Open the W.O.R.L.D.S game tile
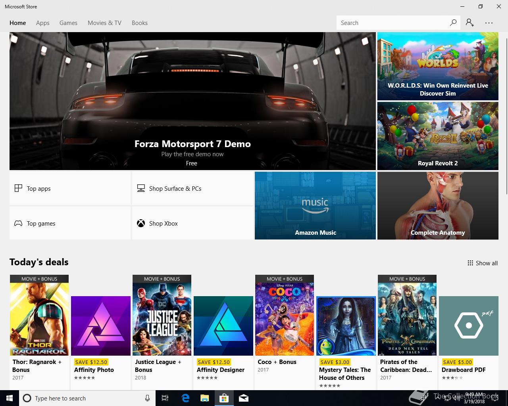 (x=438, y=66)
